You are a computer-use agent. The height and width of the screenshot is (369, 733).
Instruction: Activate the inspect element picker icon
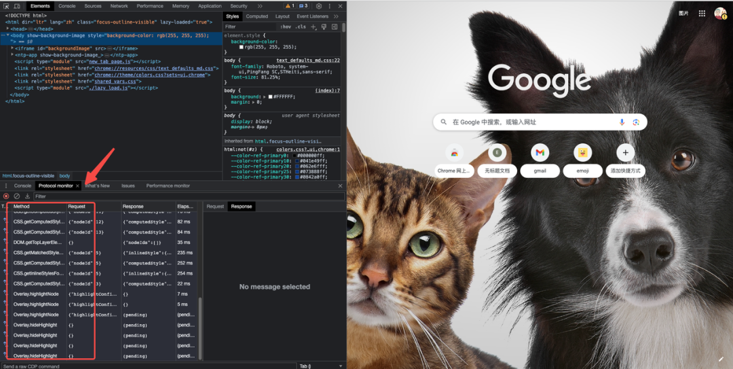point(7,6)
